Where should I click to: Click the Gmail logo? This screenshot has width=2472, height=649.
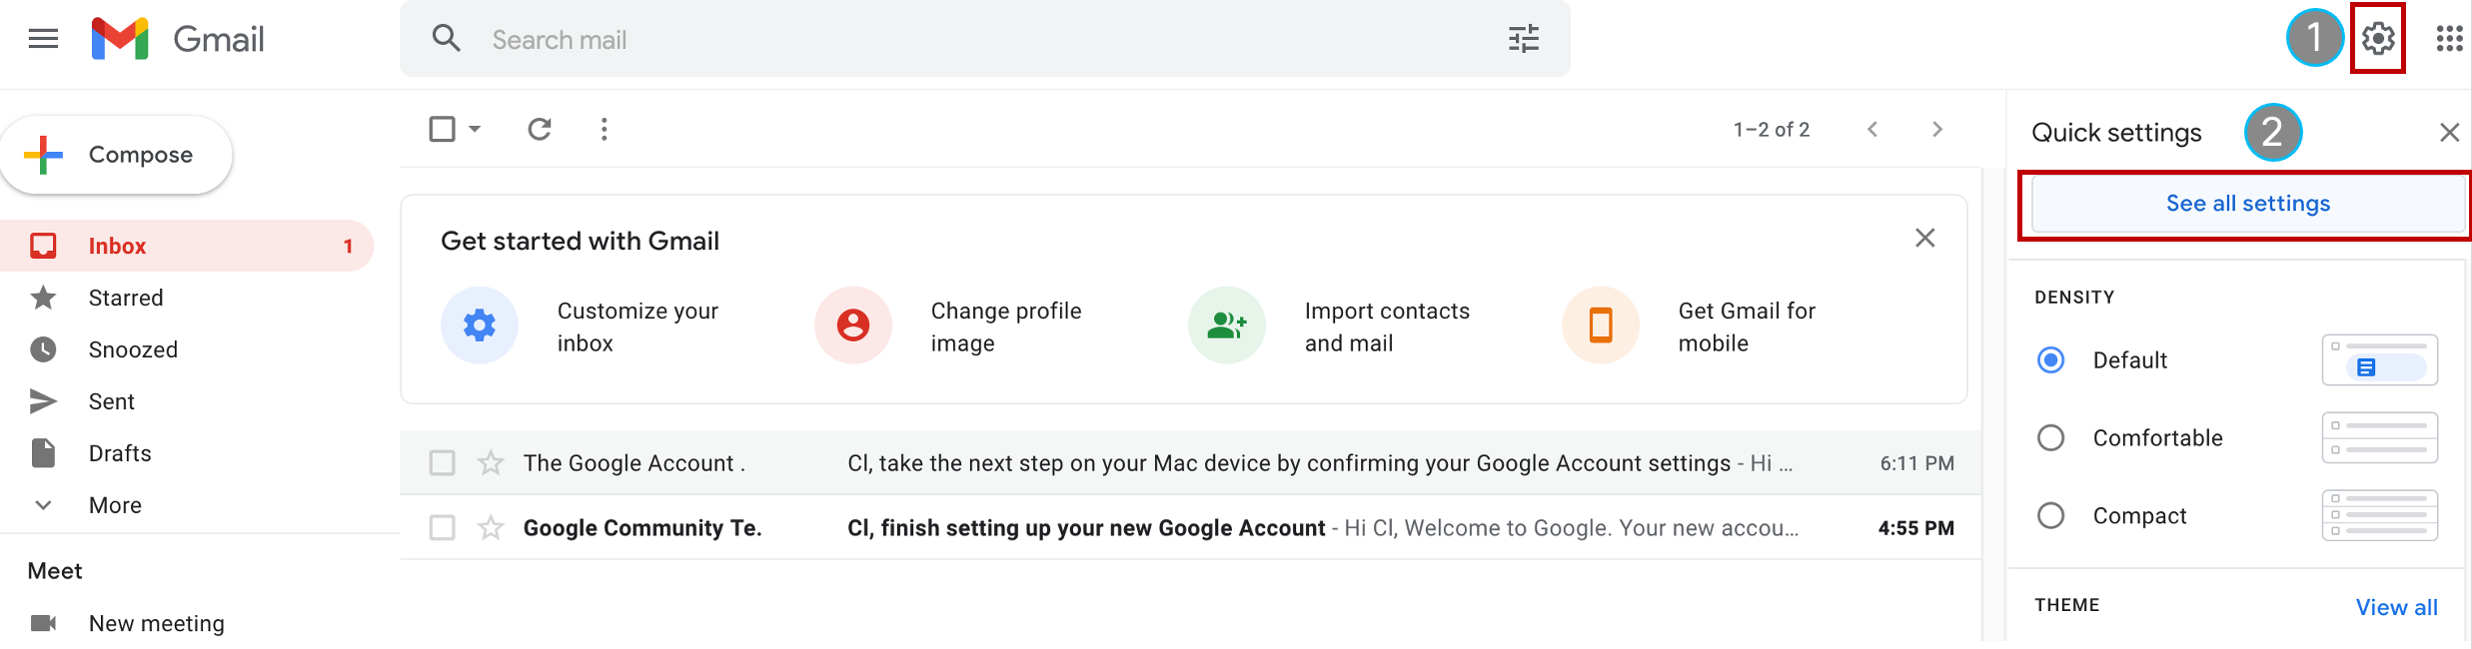click(178, 39)
